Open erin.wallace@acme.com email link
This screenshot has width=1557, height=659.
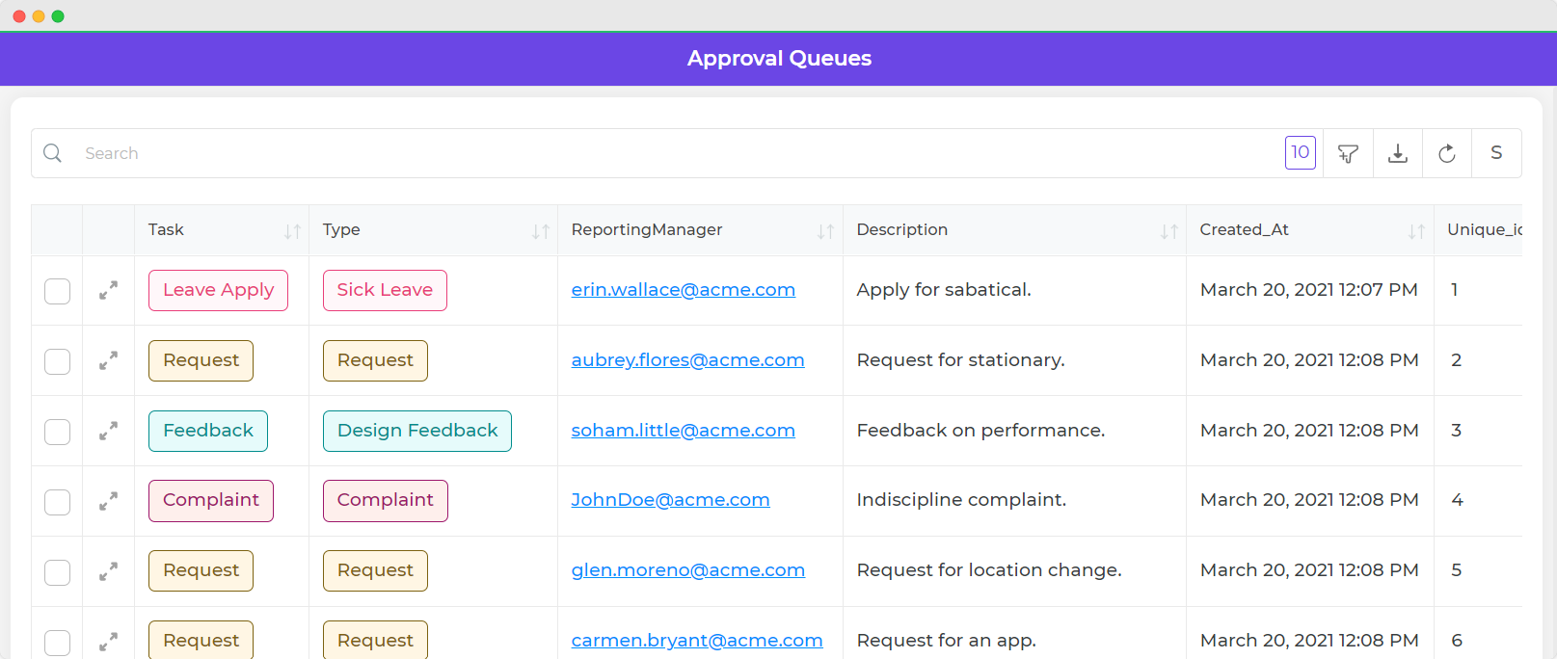pos(683,290)
